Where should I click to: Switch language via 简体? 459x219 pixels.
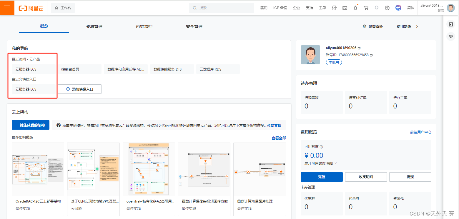411,8
